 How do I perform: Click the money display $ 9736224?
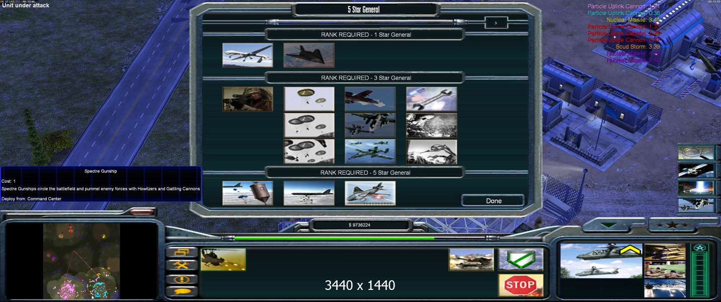359,225
